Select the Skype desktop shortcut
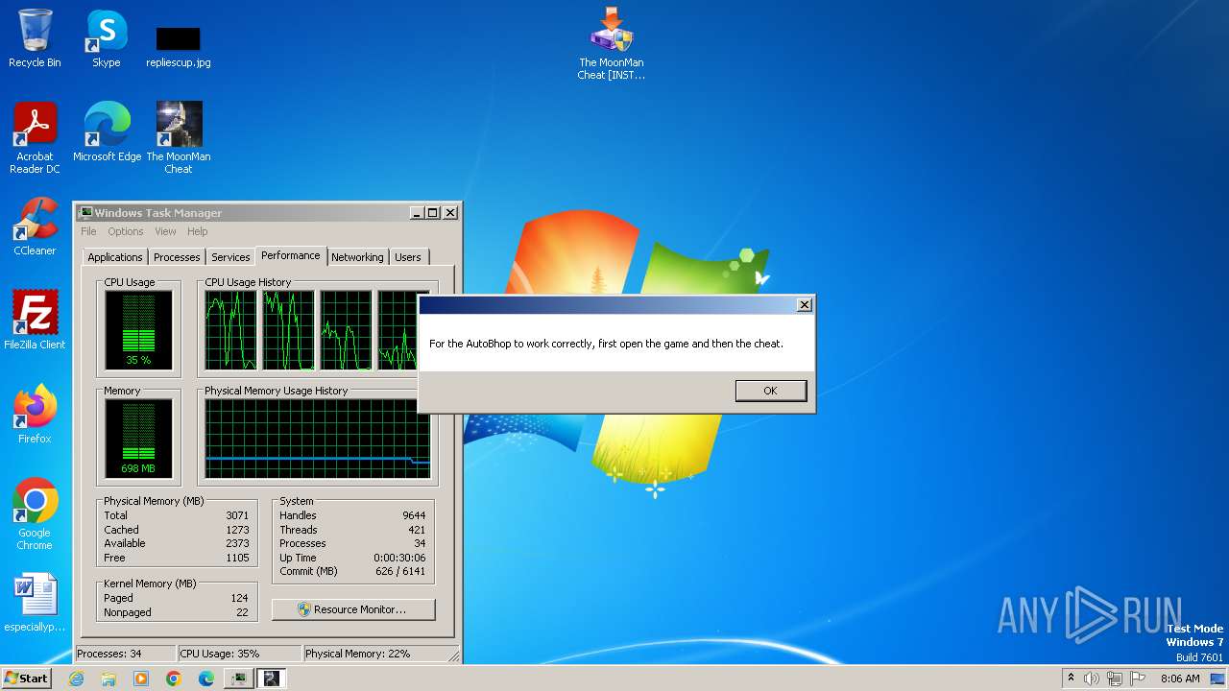Image resolution: width=1229 pixels, height=691 pixels. pos(107,38)
